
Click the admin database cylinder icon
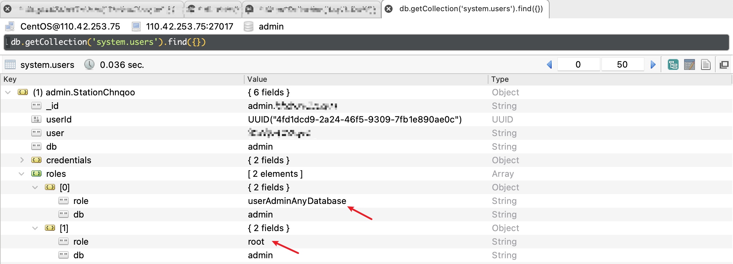click(x=249, y=26)
